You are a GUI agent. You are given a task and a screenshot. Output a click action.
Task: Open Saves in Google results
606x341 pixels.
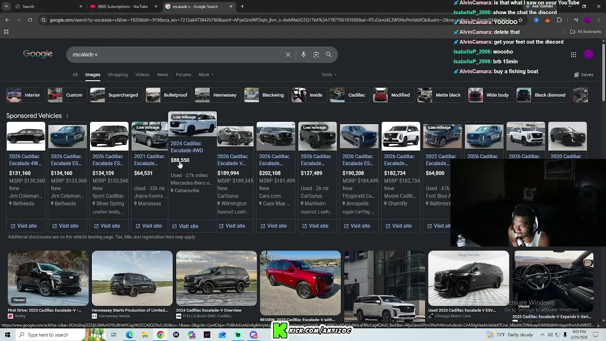tap(584, 75)
